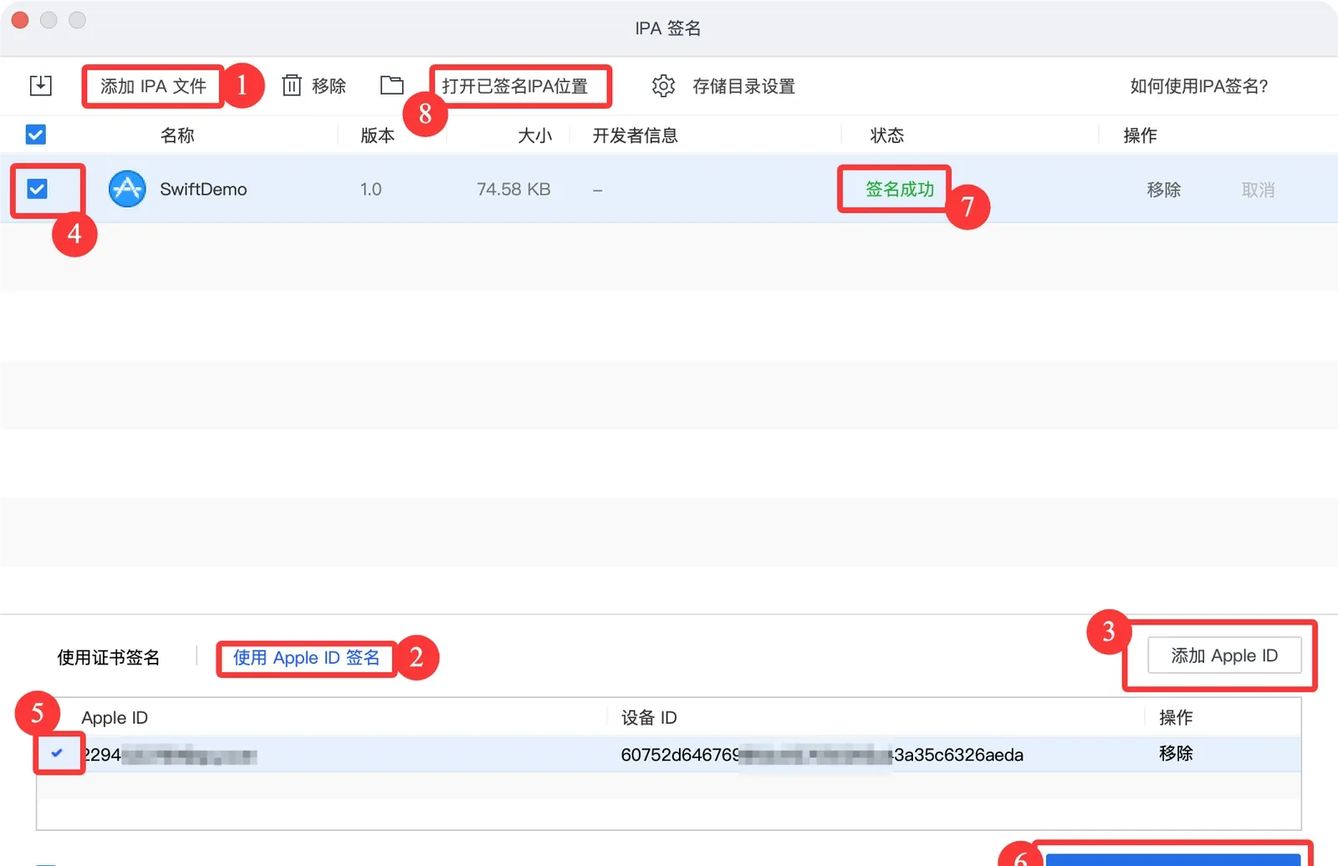The image size is (1338, 866).
Task: Click the 74.58 KB size cell
Action: pos(513,189)
